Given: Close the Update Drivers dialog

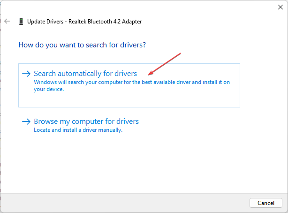Looking at the screenshot, I should tap(280, 7).
